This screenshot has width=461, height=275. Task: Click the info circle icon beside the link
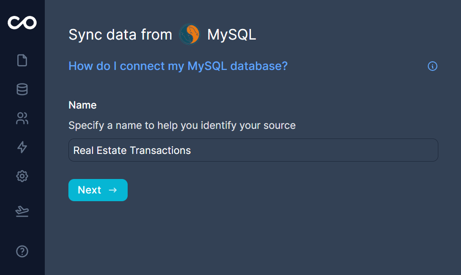[433, 66]
